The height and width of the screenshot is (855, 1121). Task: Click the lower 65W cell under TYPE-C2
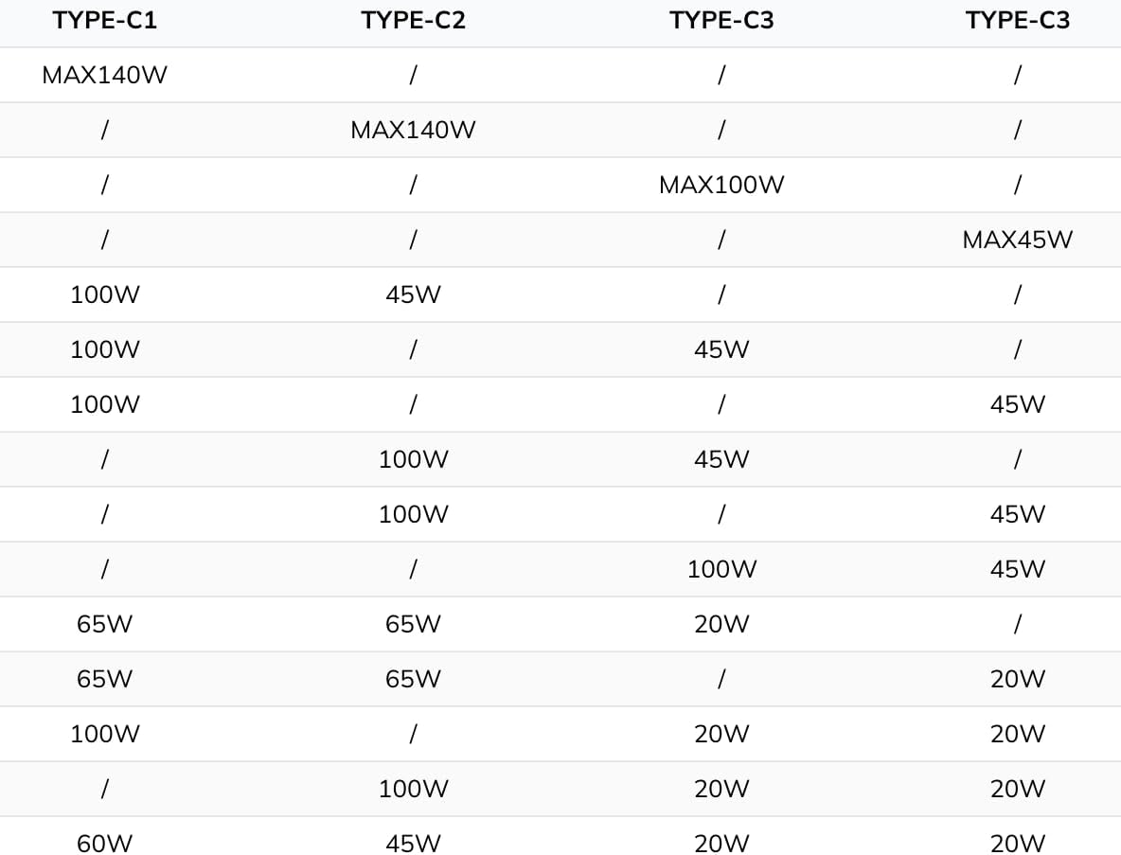click(413, 680)
